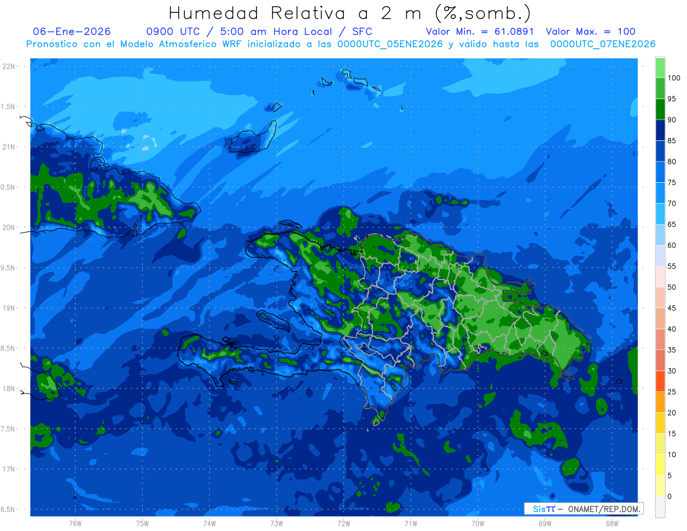Click the 68W longitude axis label

(612, 523)
